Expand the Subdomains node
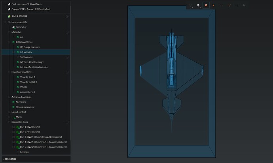Image resolution: width=273 pixels, height=163 pixels. (x=17, y=57)
